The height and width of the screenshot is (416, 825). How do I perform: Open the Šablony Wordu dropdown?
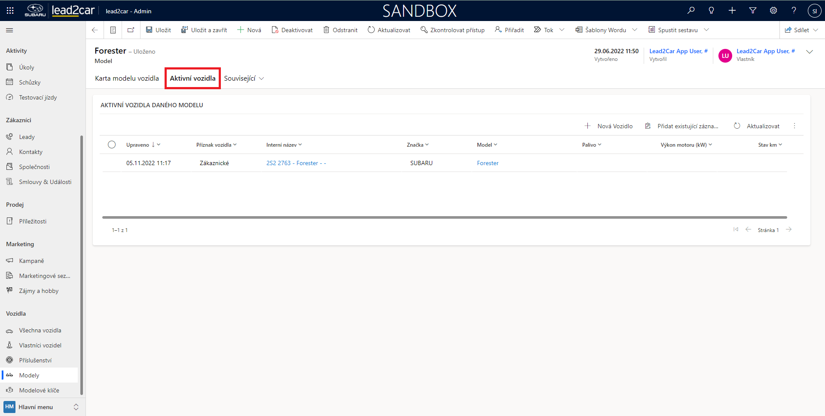click(x=635, y=30)
